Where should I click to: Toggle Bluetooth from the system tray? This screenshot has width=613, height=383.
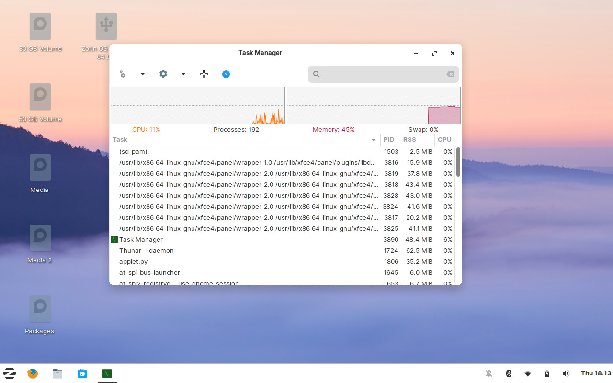point(509,373)
